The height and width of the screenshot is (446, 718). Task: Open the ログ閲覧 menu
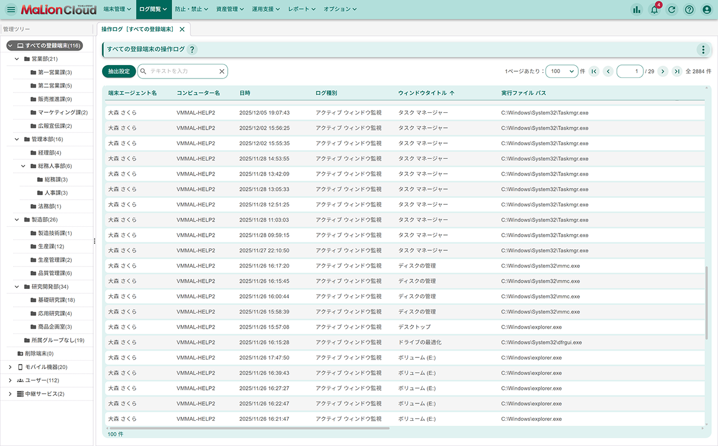tap(153, 10)
